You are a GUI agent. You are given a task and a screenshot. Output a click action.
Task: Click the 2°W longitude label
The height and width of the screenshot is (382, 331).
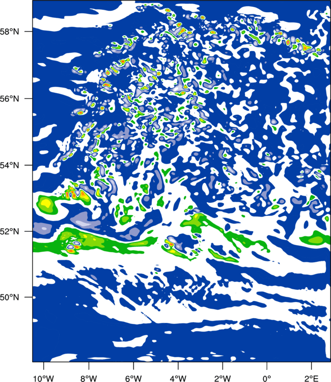click(x=223, y=378)
